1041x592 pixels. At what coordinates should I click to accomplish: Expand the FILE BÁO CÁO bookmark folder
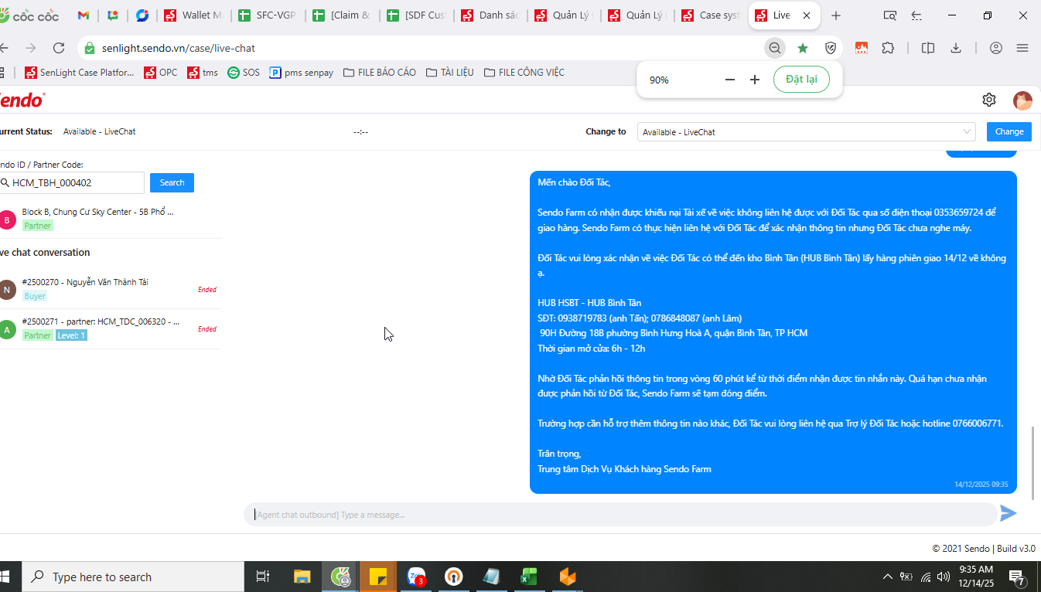tap(380, 73)
